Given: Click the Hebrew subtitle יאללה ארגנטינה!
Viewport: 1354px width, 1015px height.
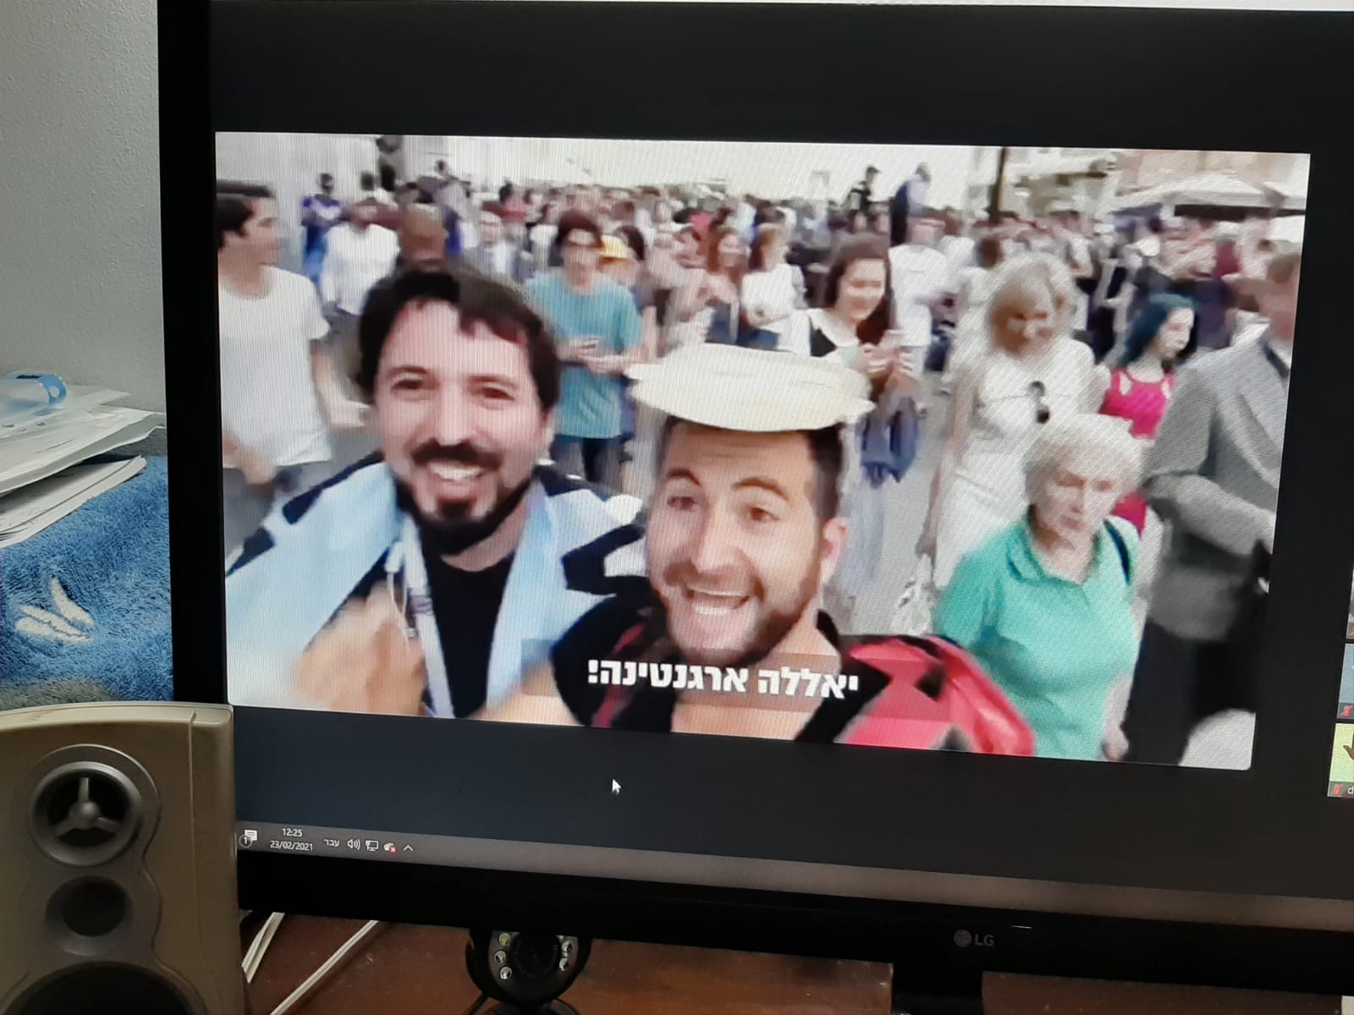Looking at the screenshot, I should pos(723,678).
